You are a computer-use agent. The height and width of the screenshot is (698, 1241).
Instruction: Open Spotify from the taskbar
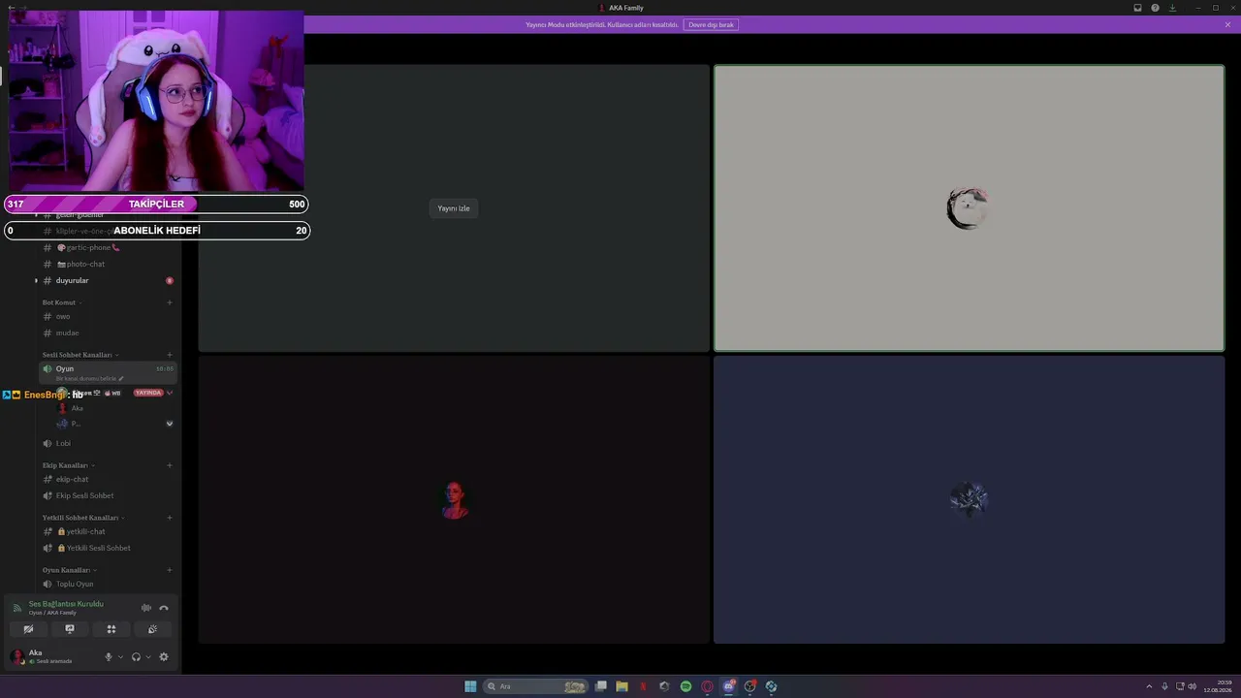tap(685, 686)
